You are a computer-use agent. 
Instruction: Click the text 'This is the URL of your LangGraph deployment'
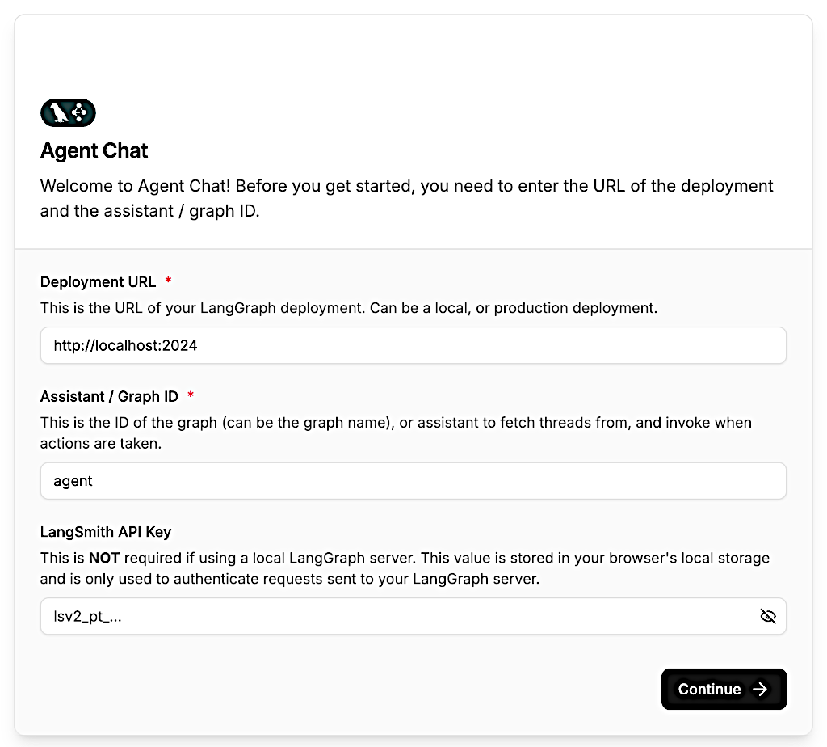[x=349, y=308]
